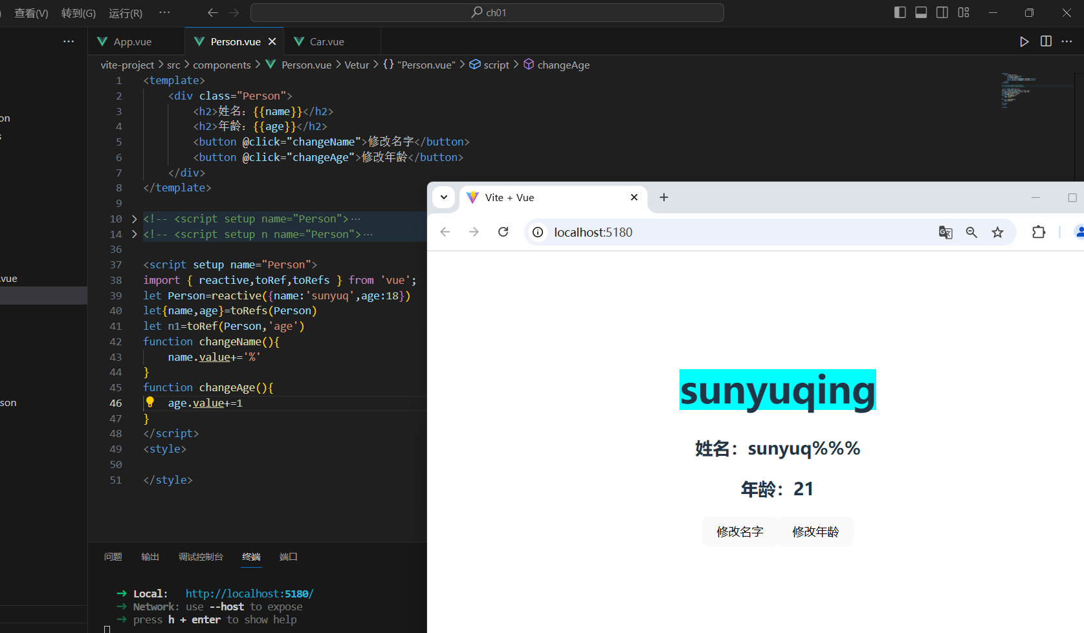Image resolution: width=1084 pixels, height=633 pixels.
Task: Toggle primary side bar layout icon
Action: [900, 12]
